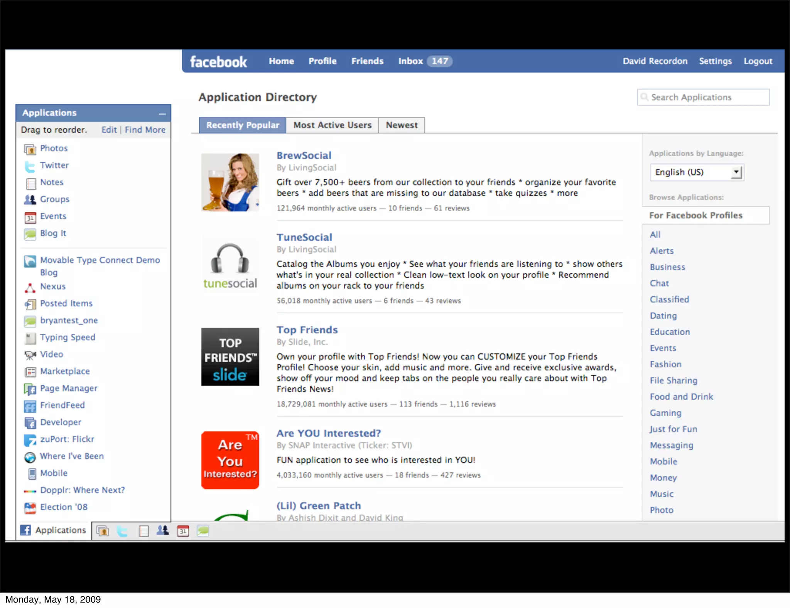Viewport: 790px width, 608px height.
Task: Open the English (US) language dropdown
Action: click(x=697, y=172)
